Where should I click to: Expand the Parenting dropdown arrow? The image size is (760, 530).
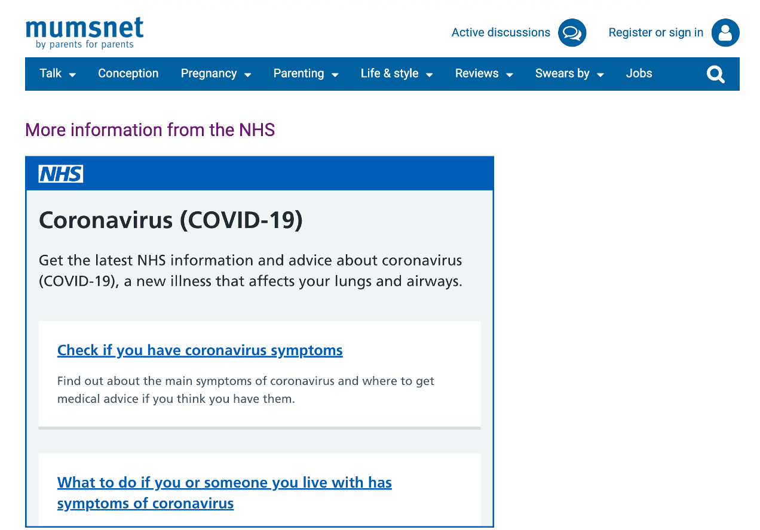point(335,75)
